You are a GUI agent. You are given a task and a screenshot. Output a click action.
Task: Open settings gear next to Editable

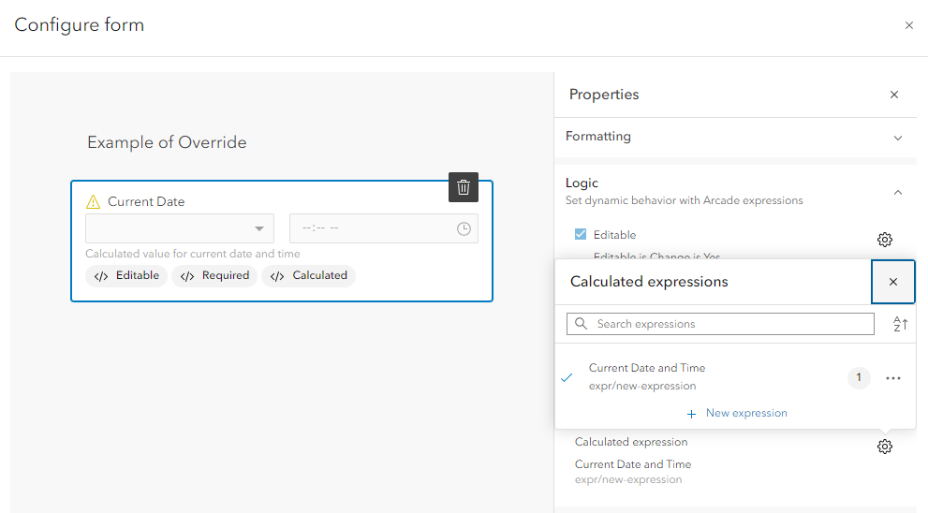884,240
